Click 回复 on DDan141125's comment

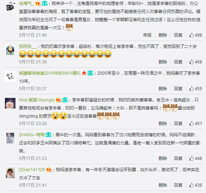coord(178,185)
